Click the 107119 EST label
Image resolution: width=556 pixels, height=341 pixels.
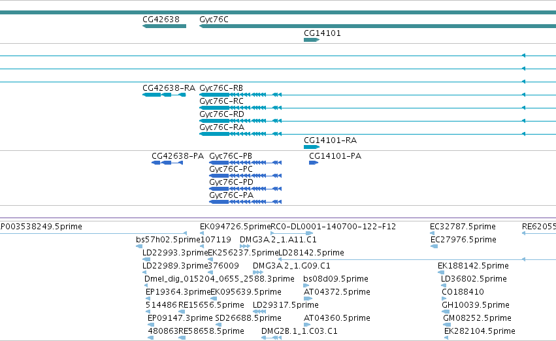(216, 240)
